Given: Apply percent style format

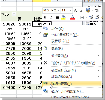Looking at the screenshot, I should (97, 10).
